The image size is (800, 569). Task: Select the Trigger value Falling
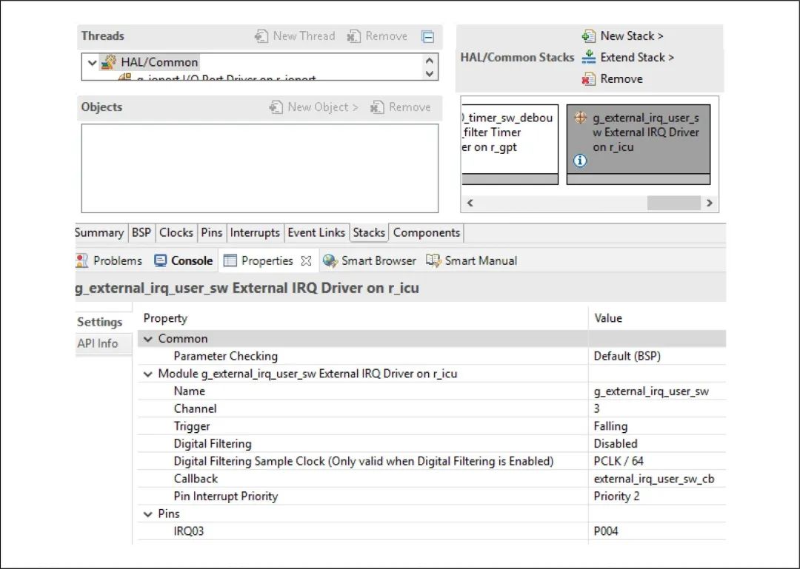[610, 426]
